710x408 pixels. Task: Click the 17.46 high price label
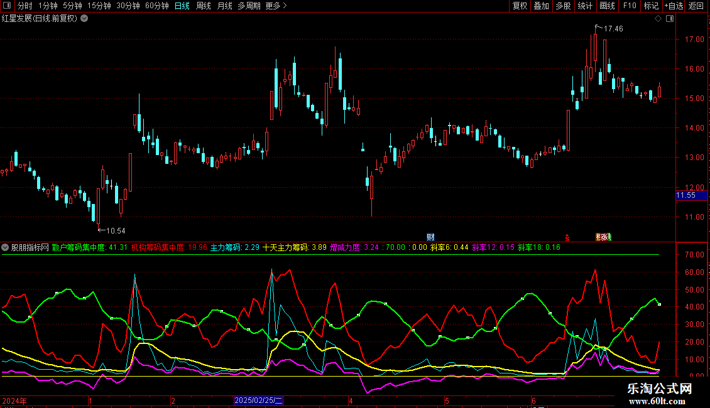tap(613, 29)
